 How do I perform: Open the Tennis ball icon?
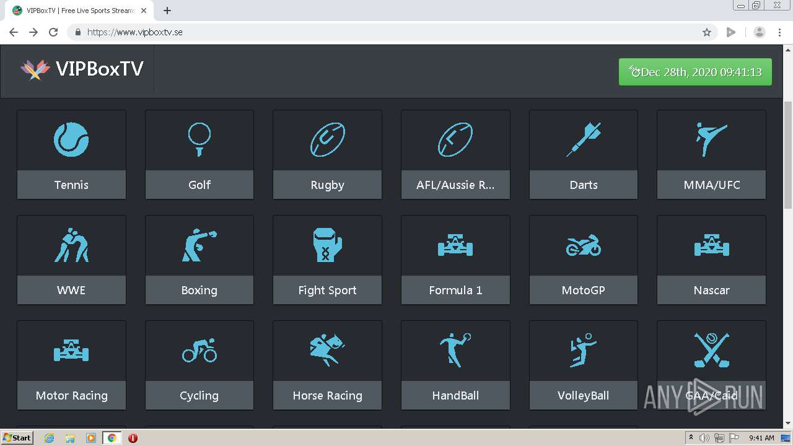[x=71, y=139]
